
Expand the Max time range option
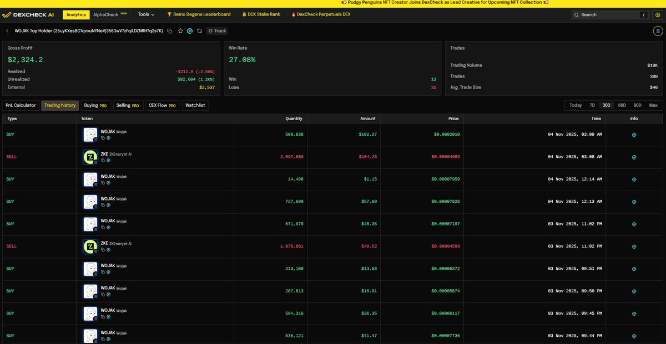[653, 105]
